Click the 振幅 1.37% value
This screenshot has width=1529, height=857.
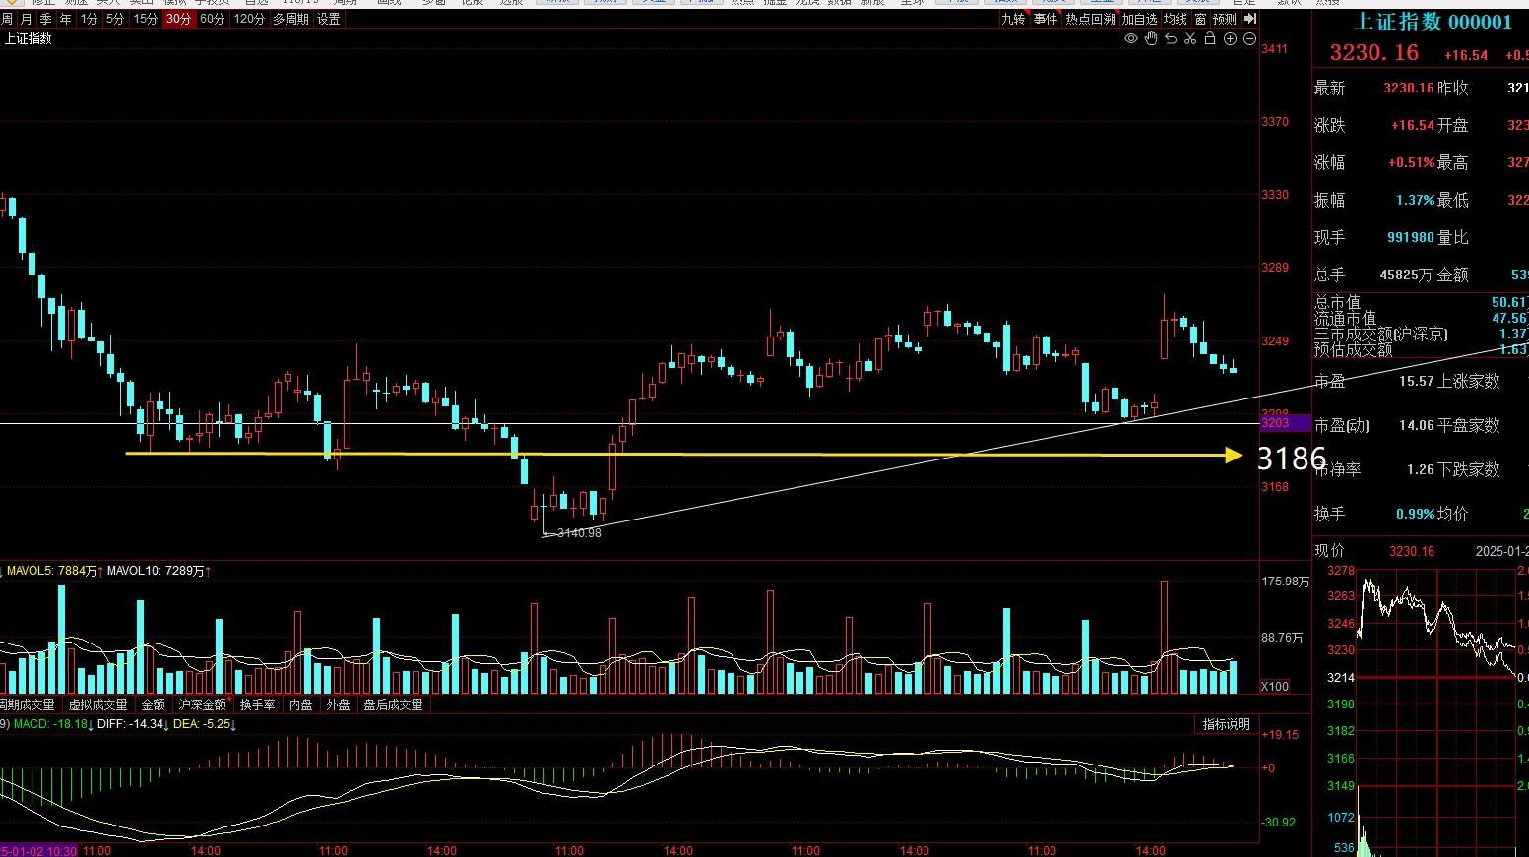point(1416,200)
